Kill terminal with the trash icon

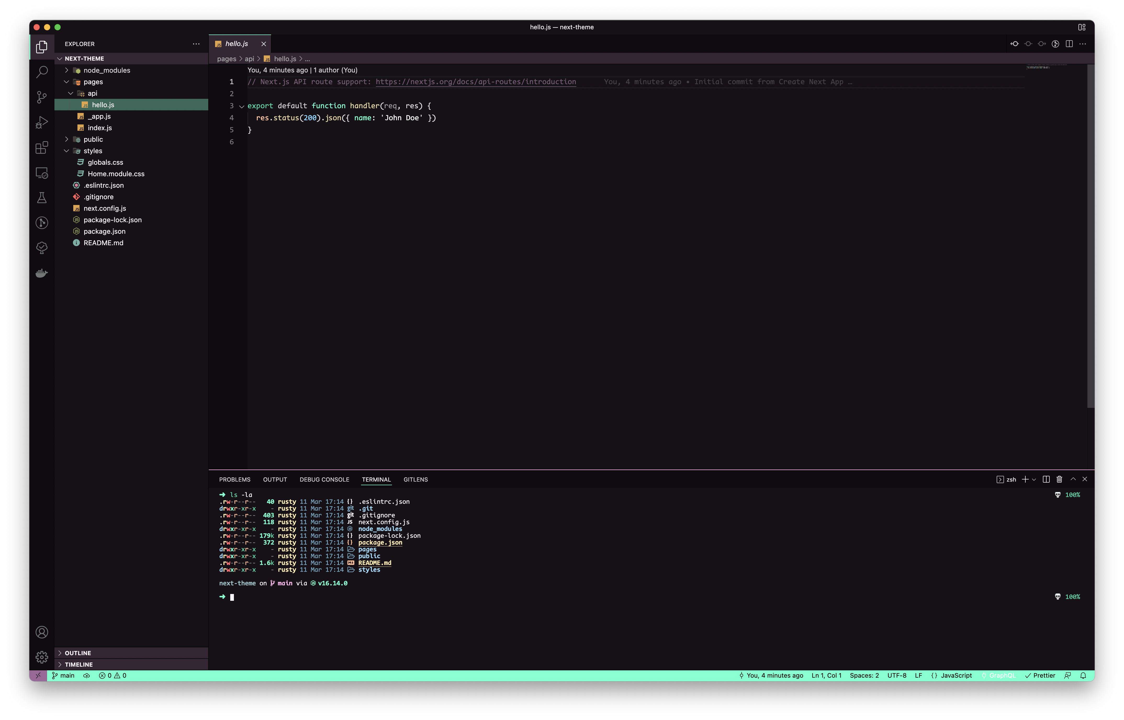tap(1059, 479)
